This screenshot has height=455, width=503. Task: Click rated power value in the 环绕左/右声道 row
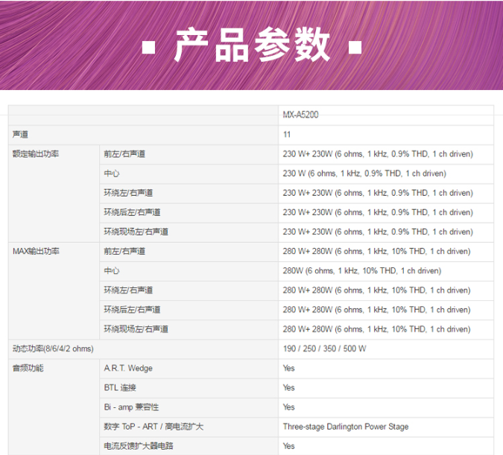click(378, 193)
